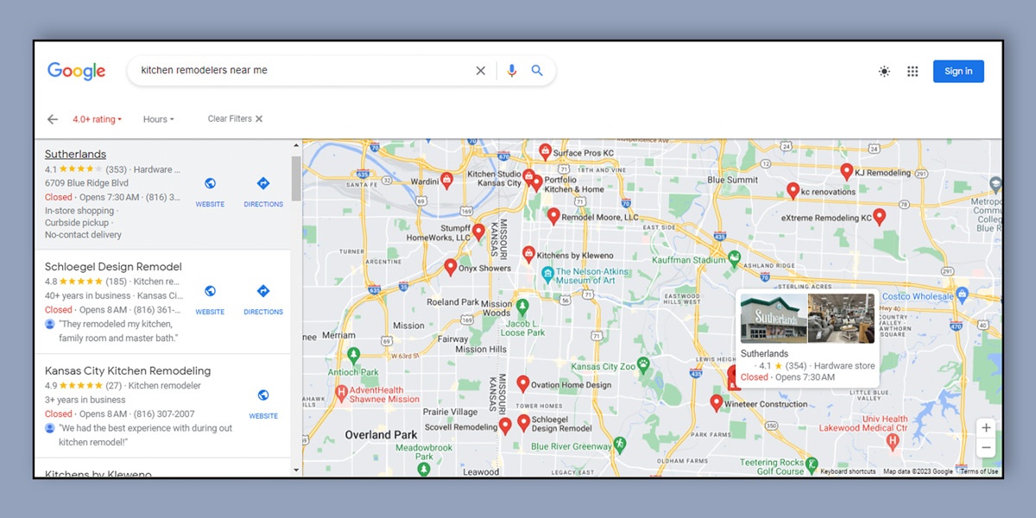Clear the search box text
The height and width of the screenshot is (518, 1036).
pyautogui.click(x=481, y=71)
